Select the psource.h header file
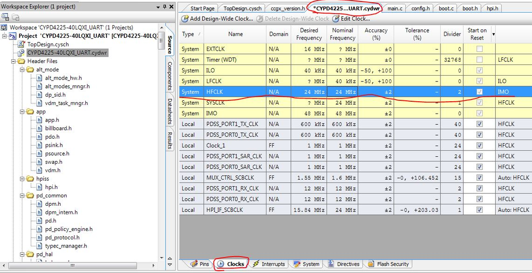532x273 pixels. click(57, 154)
